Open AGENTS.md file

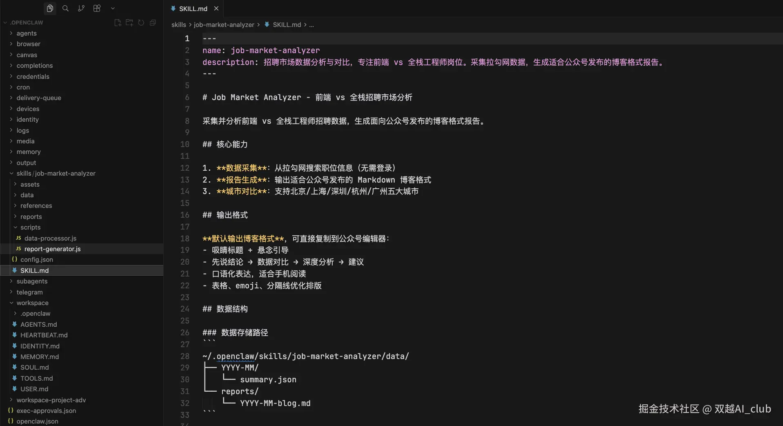[x=39, y=325]
